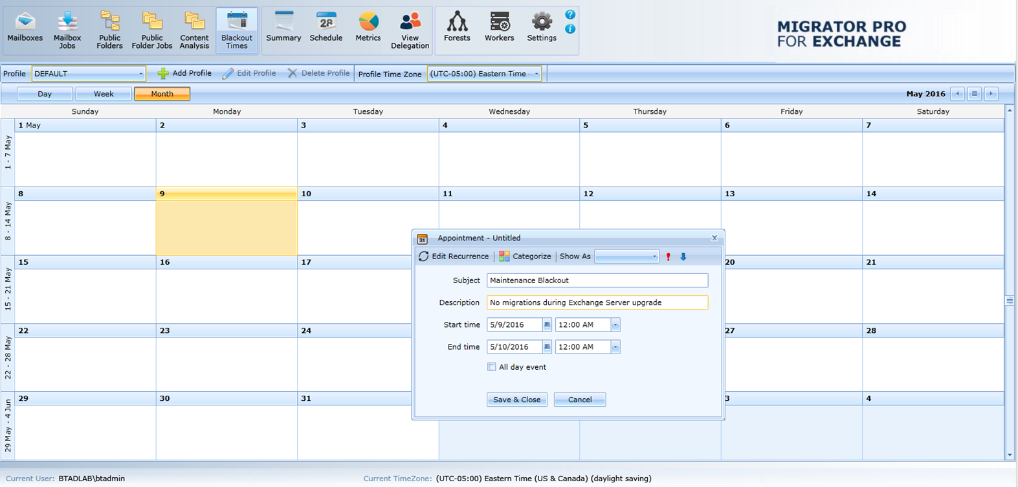Click the End time date field

[x=515, y=347]
